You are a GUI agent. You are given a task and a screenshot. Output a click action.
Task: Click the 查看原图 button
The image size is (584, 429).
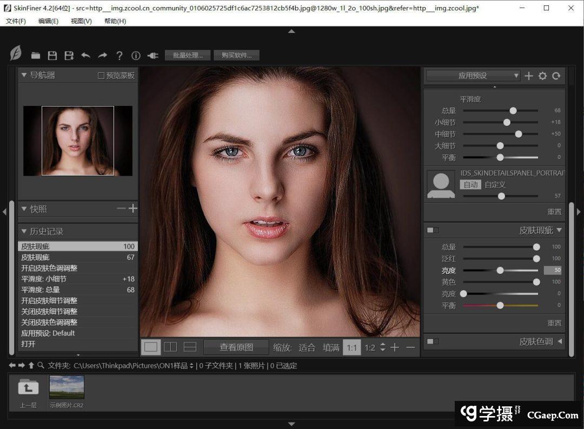coord(236,347)
